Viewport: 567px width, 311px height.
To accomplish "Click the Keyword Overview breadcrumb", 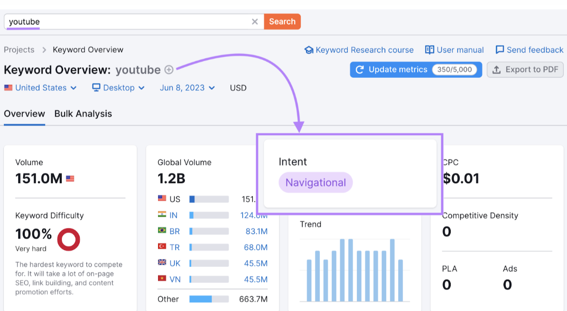I will [88, 49].
